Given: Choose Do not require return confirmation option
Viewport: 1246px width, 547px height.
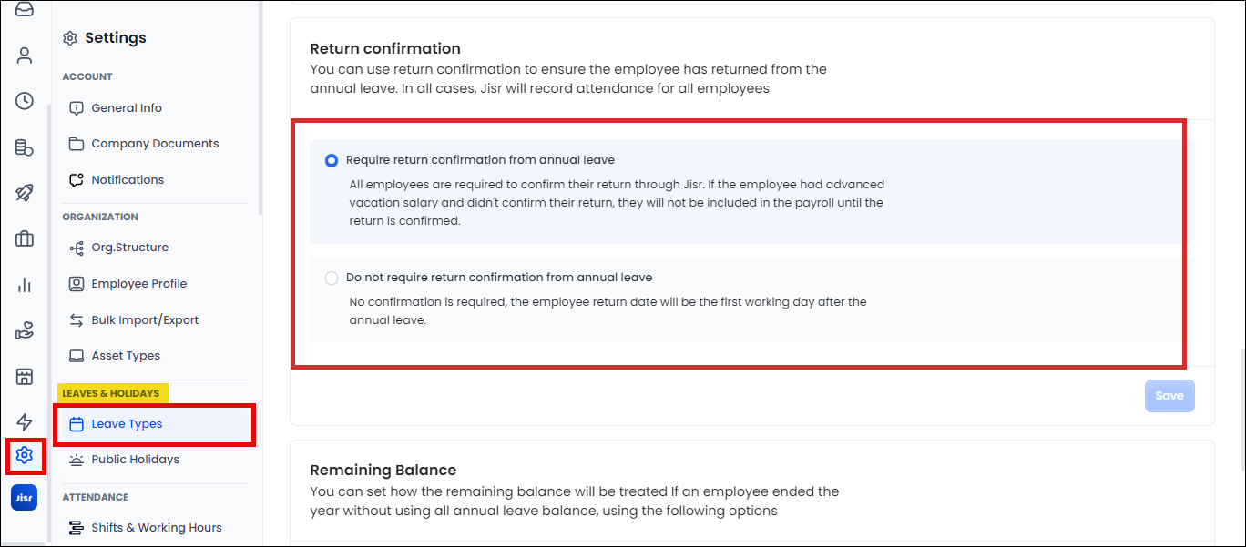Looking at the screenshot, I should [x=332, y=278].
